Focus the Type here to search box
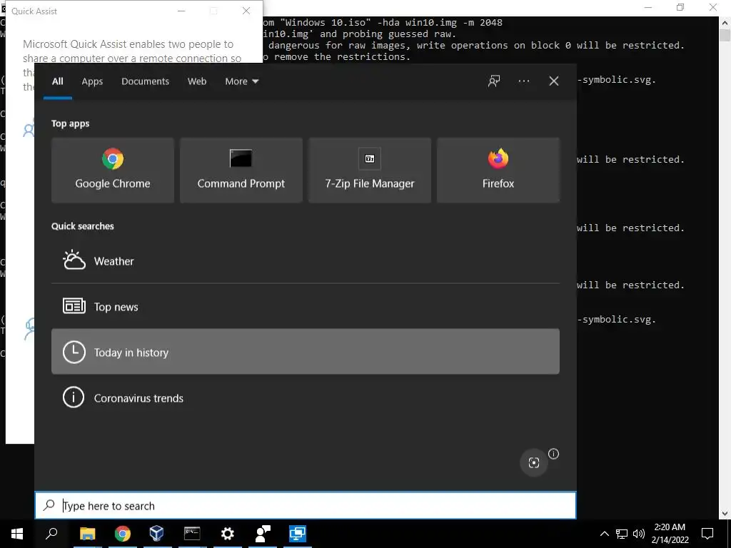The image size is (731, 548). tap(306, 505)
